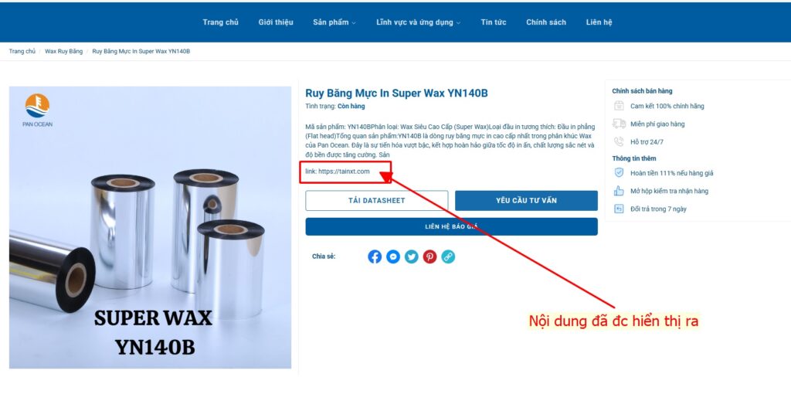Click the TẢI DATASHEET button
The width and height of the screenshot is (791, 394).
coord(377,200)
